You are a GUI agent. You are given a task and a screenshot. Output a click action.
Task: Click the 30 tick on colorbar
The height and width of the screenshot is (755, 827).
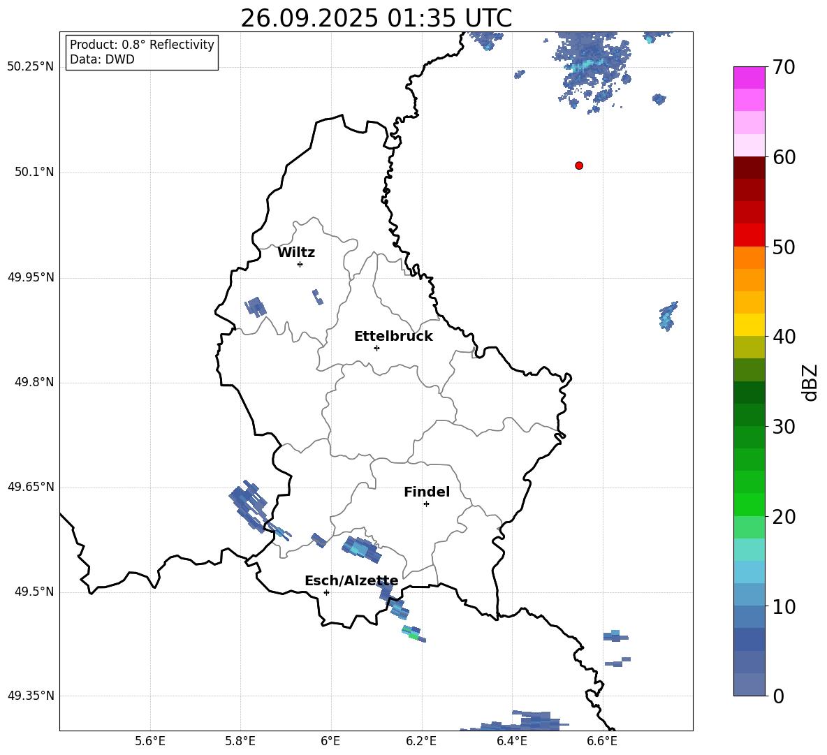tap(784, 427)
